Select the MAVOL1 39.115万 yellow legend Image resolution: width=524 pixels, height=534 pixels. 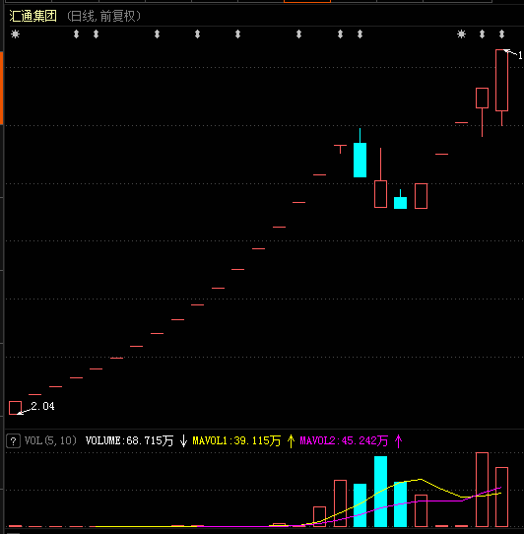pyautogui.click(x=236, y=441)
